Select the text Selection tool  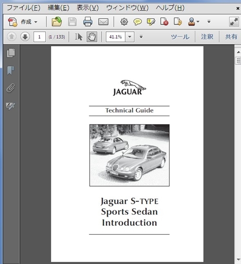[x=79, y=37]
